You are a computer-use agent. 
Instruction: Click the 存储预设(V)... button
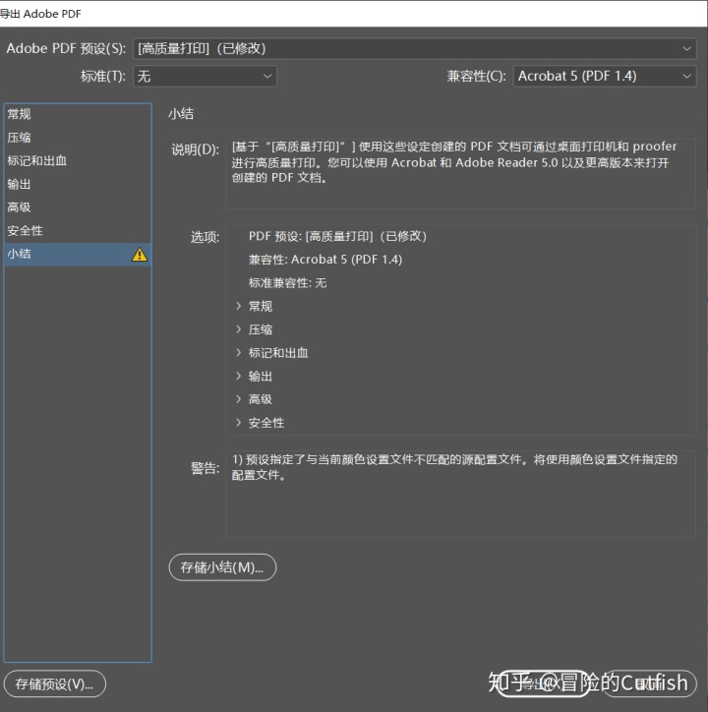coord(54,683)
